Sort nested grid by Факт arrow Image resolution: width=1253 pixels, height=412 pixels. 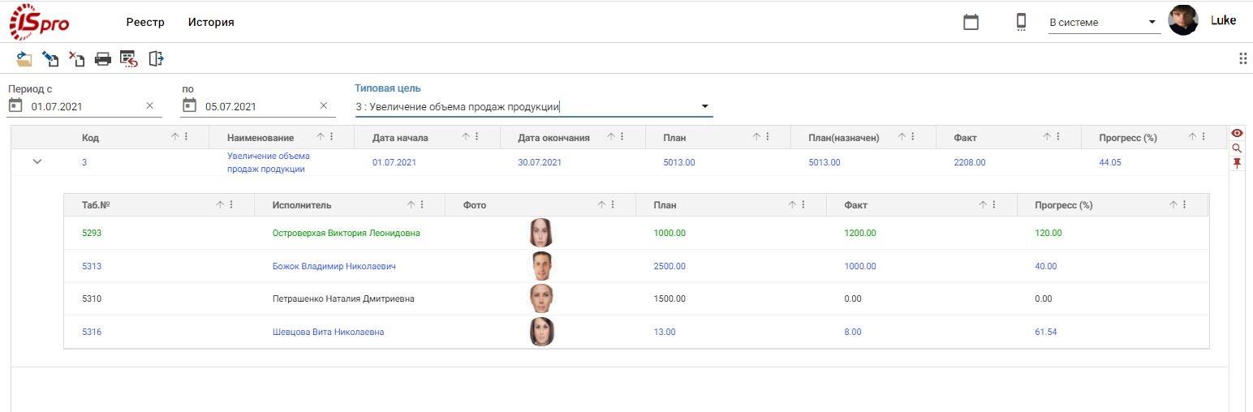tap(982, 204)
